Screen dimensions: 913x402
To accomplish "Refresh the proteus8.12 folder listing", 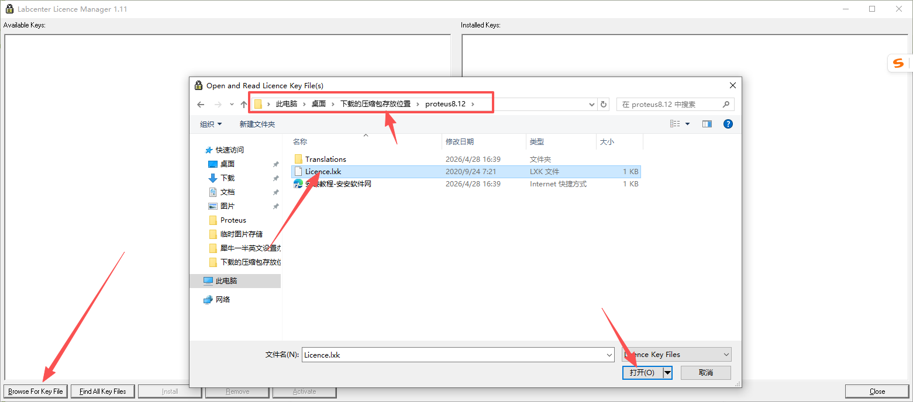I will (x=604, y=105).
